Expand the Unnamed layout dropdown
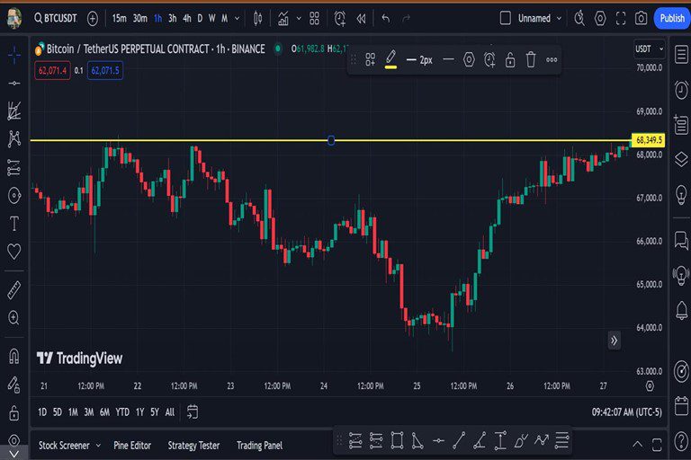 [559, 19]
